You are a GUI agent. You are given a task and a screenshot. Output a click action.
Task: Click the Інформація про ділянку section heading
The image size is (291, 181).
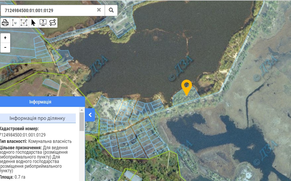[x=37, y=118]
